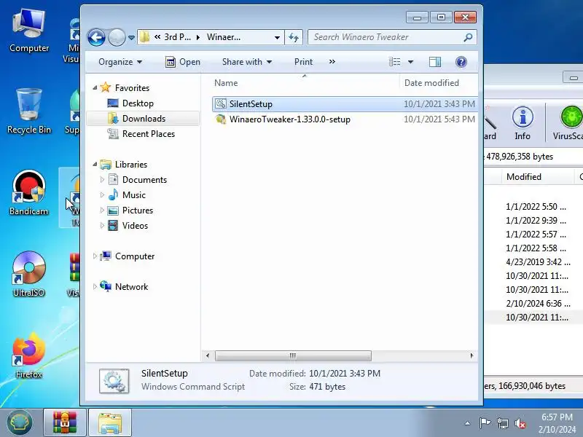Show hidden tray icons arrow
The image size is (583, 437).
(x=468, y=423)
